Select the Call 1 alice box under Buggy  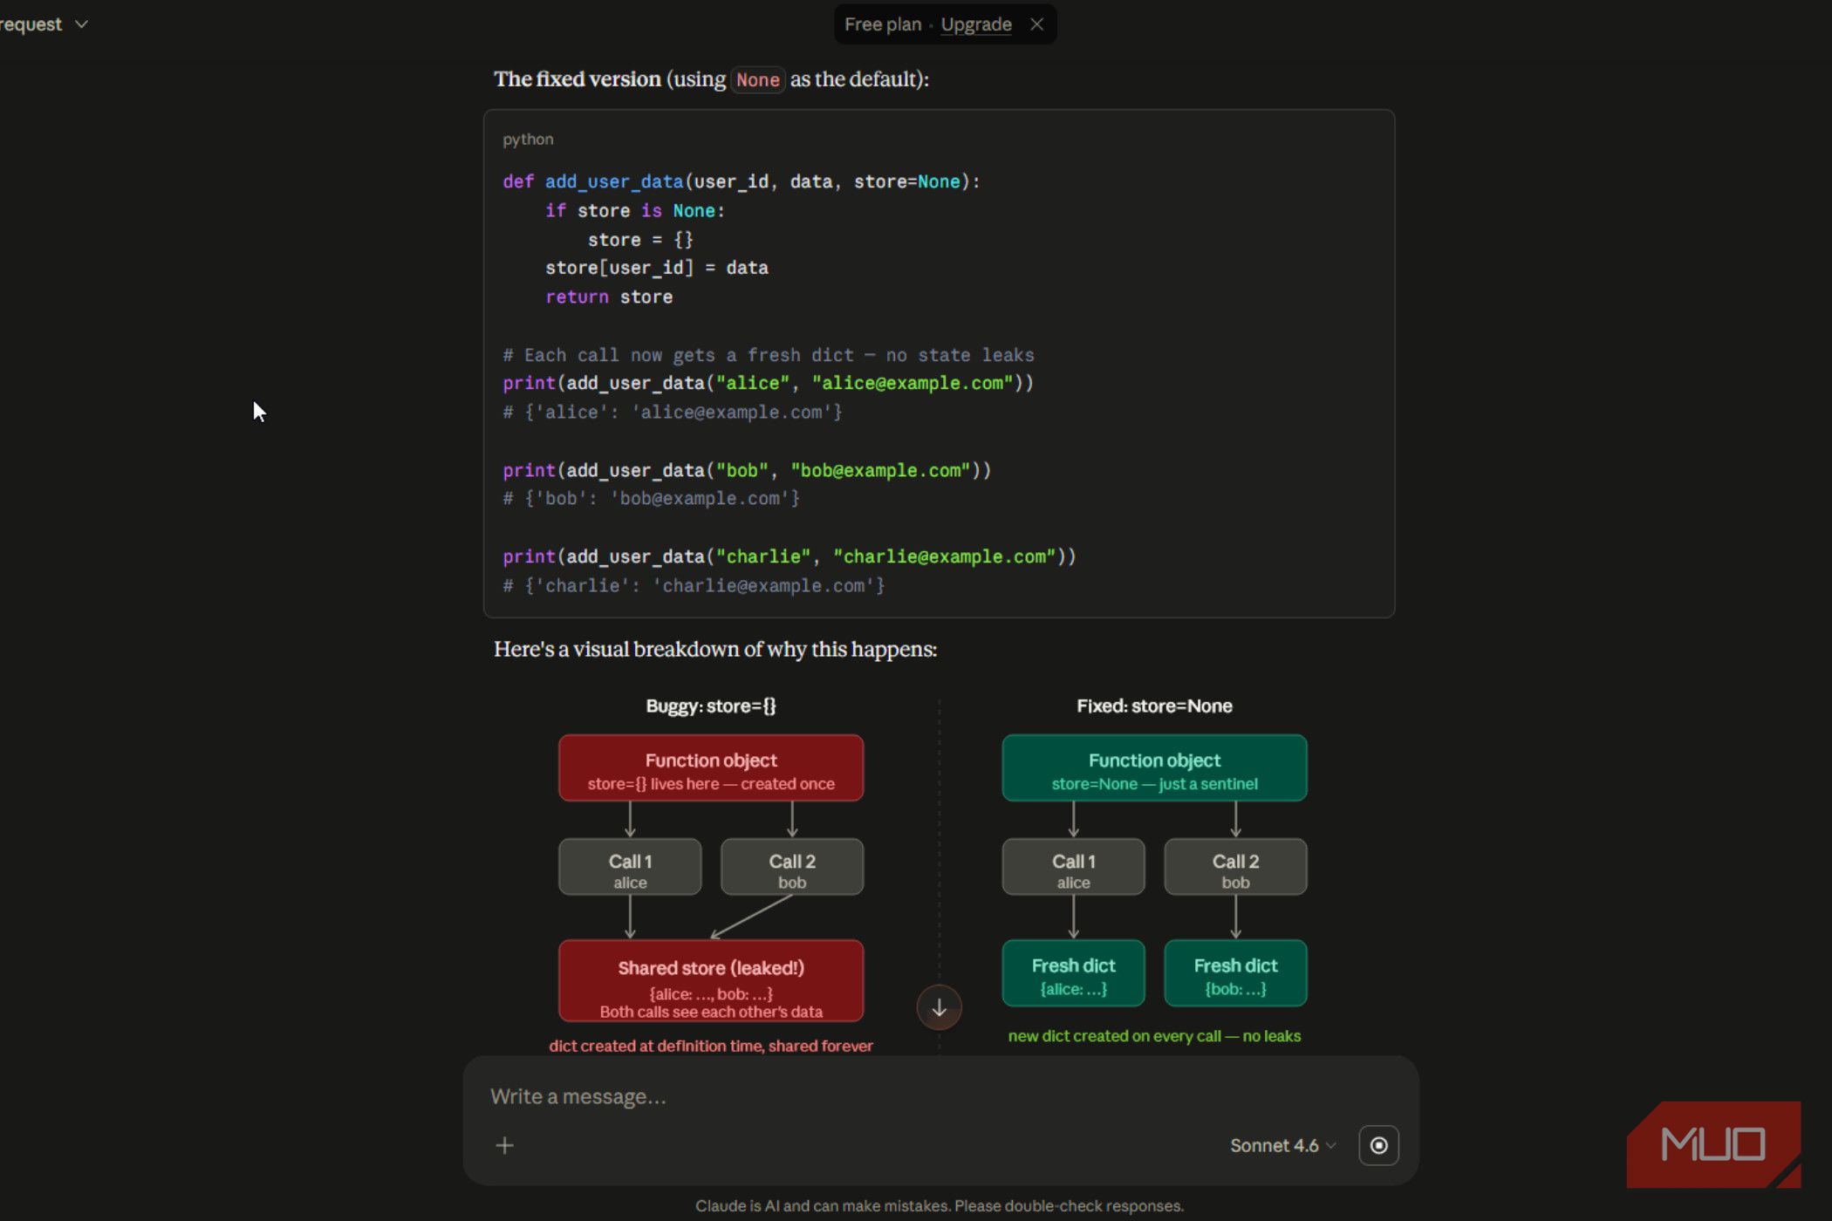point(630,867)
